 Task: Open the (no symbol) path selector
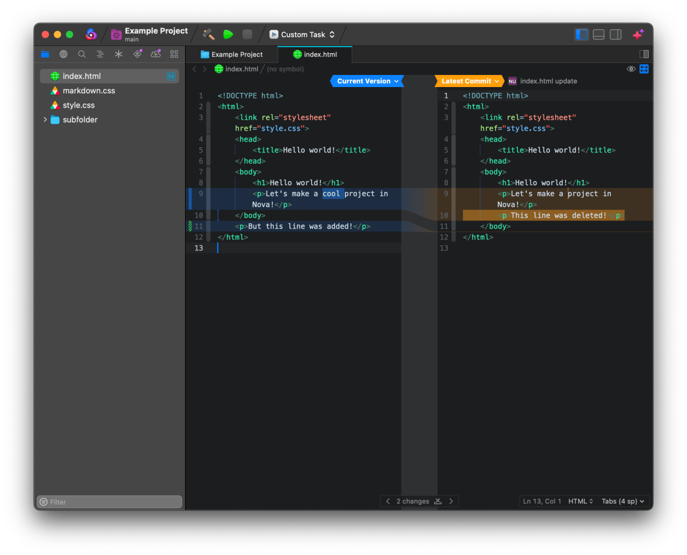[x=285, y=69]
